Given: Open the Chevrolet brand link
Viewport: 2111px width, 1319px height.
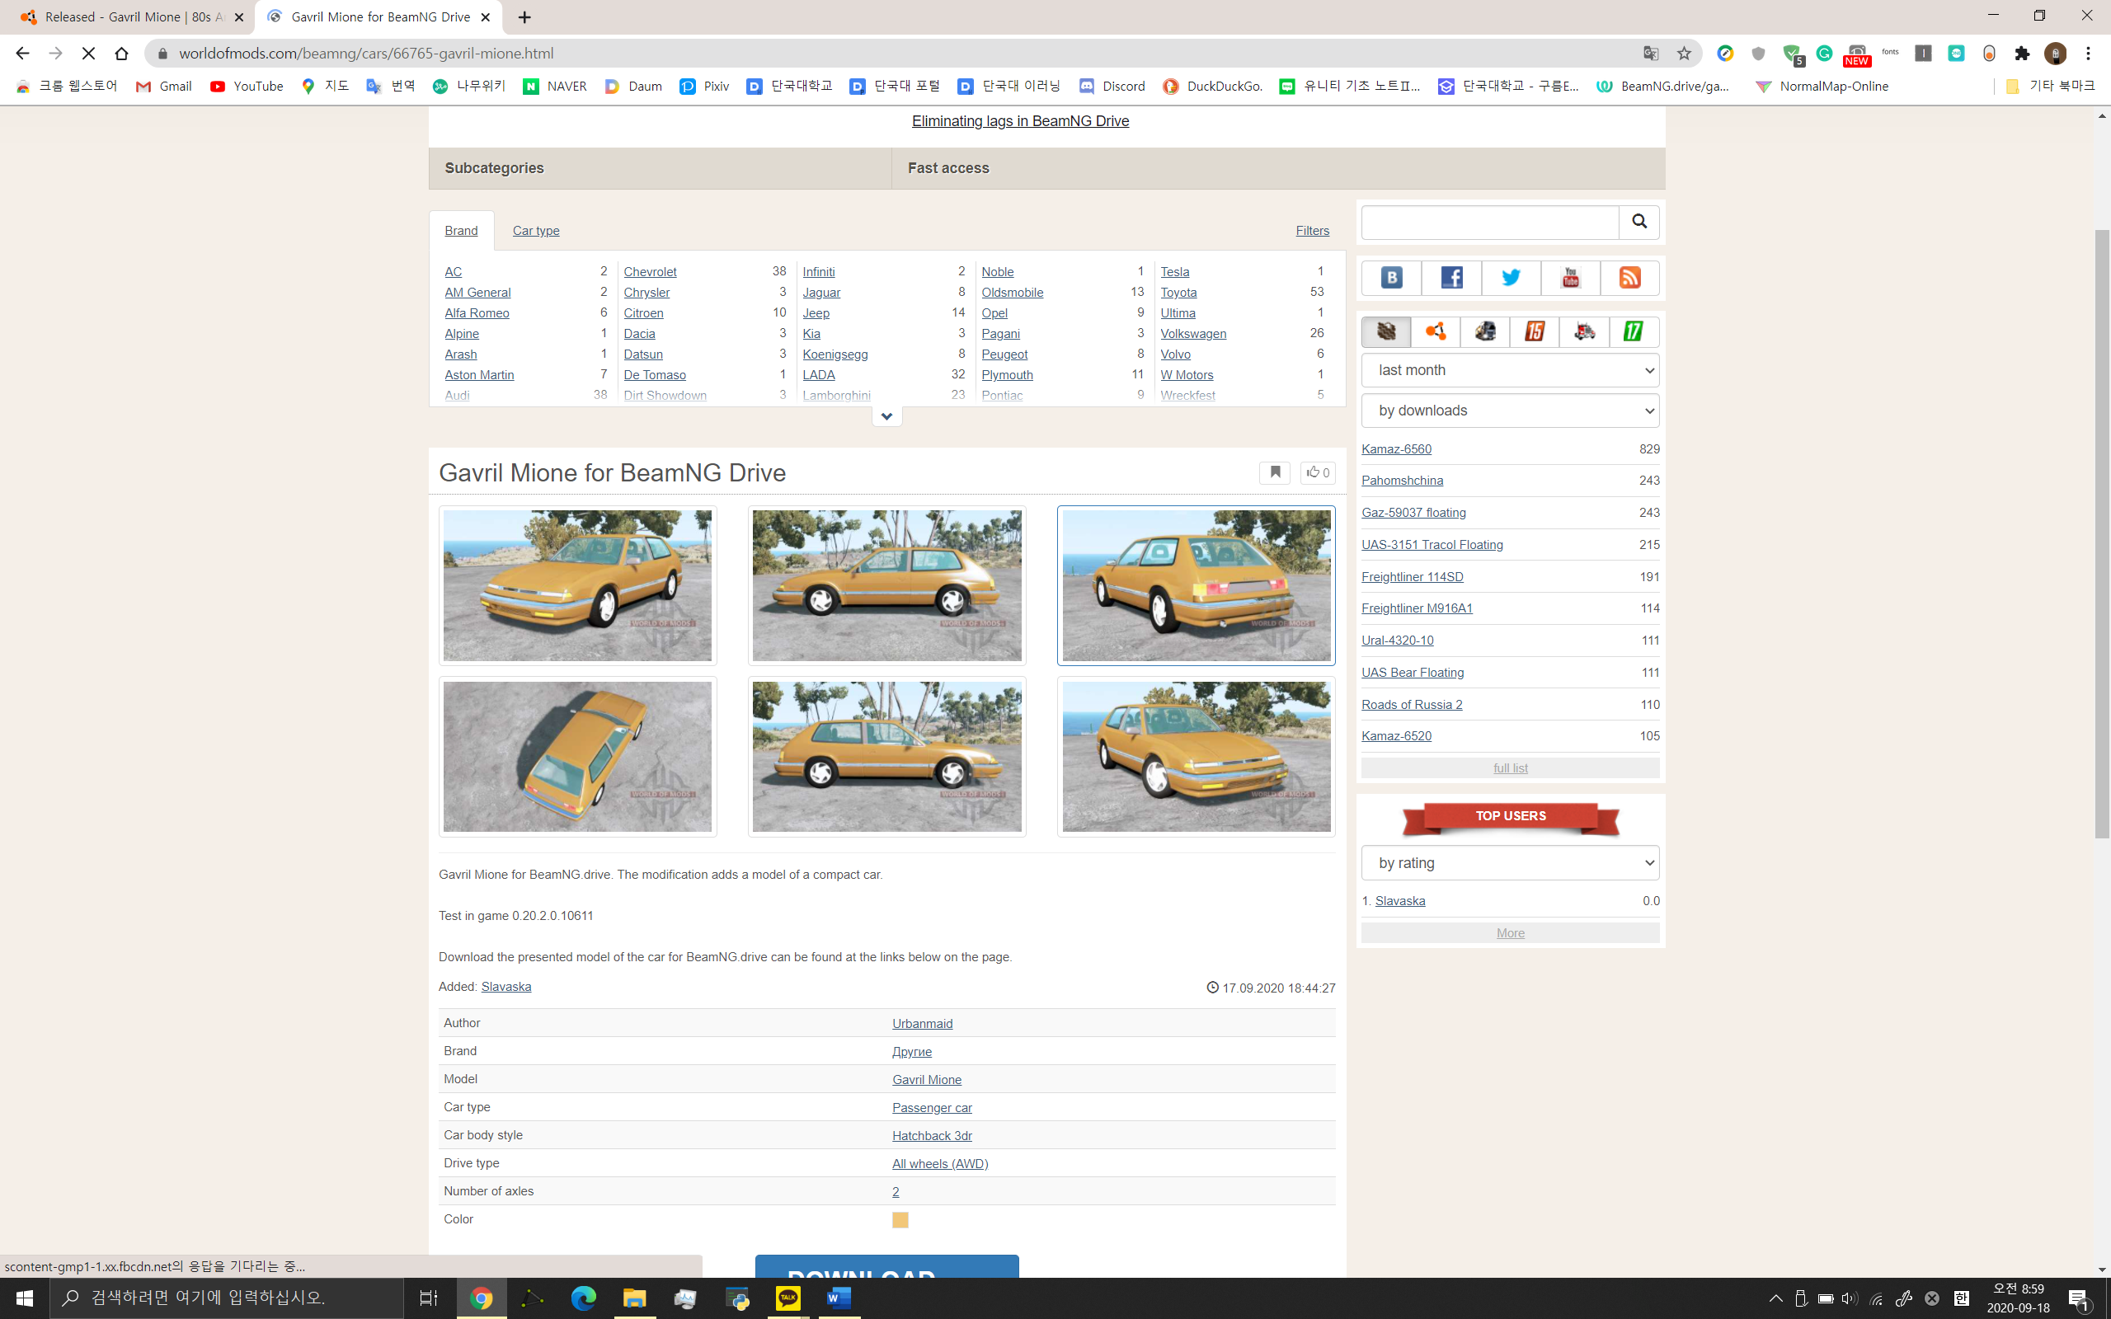Looking at the screenshot, I should pyautogui.click(x=649, y=271).
